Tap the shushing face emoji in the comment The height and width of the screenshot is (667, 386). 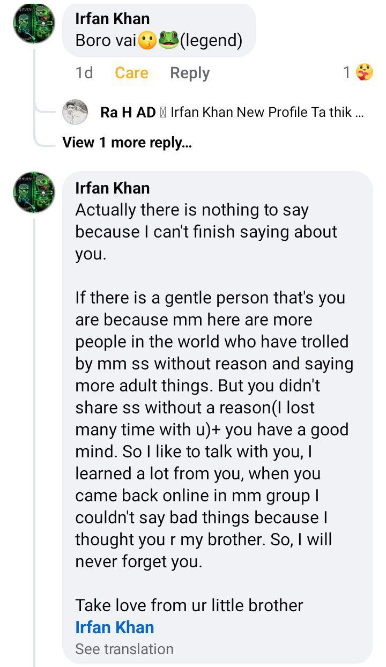(147, 40)
